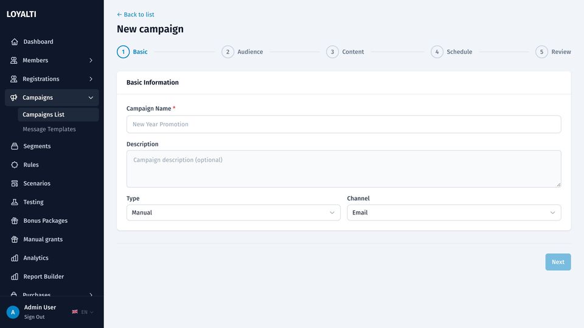Image resolution: width=584 pixels, height=328 pixels.
Task: Click the Sign Out link
Action: pyautogui.click(x=34, y=317)
